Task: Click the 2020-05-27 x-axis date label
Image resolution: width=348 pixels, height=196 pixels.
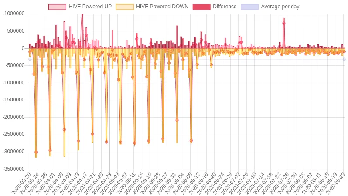Action: click(158, 183)
